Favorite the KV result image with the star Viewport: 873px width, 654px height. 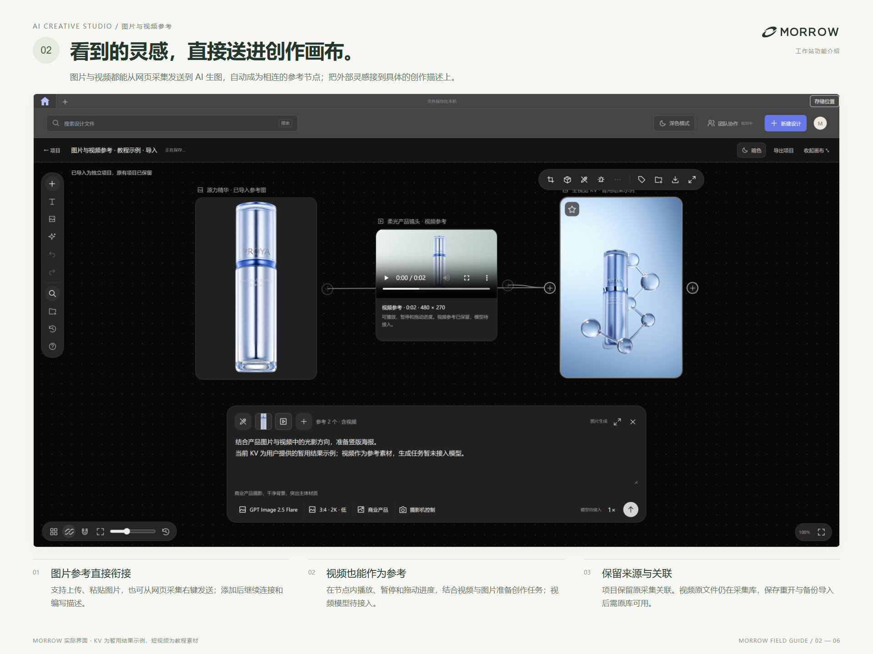(x=572, y=209)
